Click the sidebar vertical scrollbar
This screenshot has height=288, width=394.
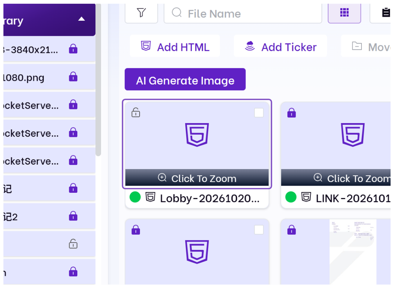[98, 80]
